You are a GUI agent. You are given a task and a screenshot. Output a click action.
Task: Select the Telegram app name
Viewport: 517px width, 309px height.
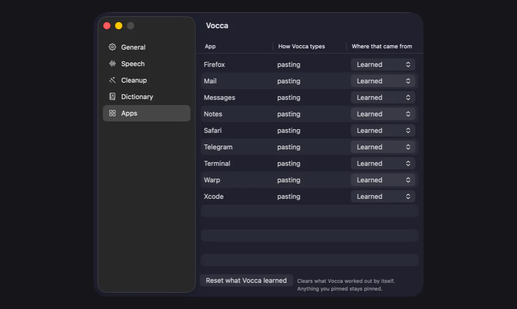pyautogui.click(x=218, y=147)
